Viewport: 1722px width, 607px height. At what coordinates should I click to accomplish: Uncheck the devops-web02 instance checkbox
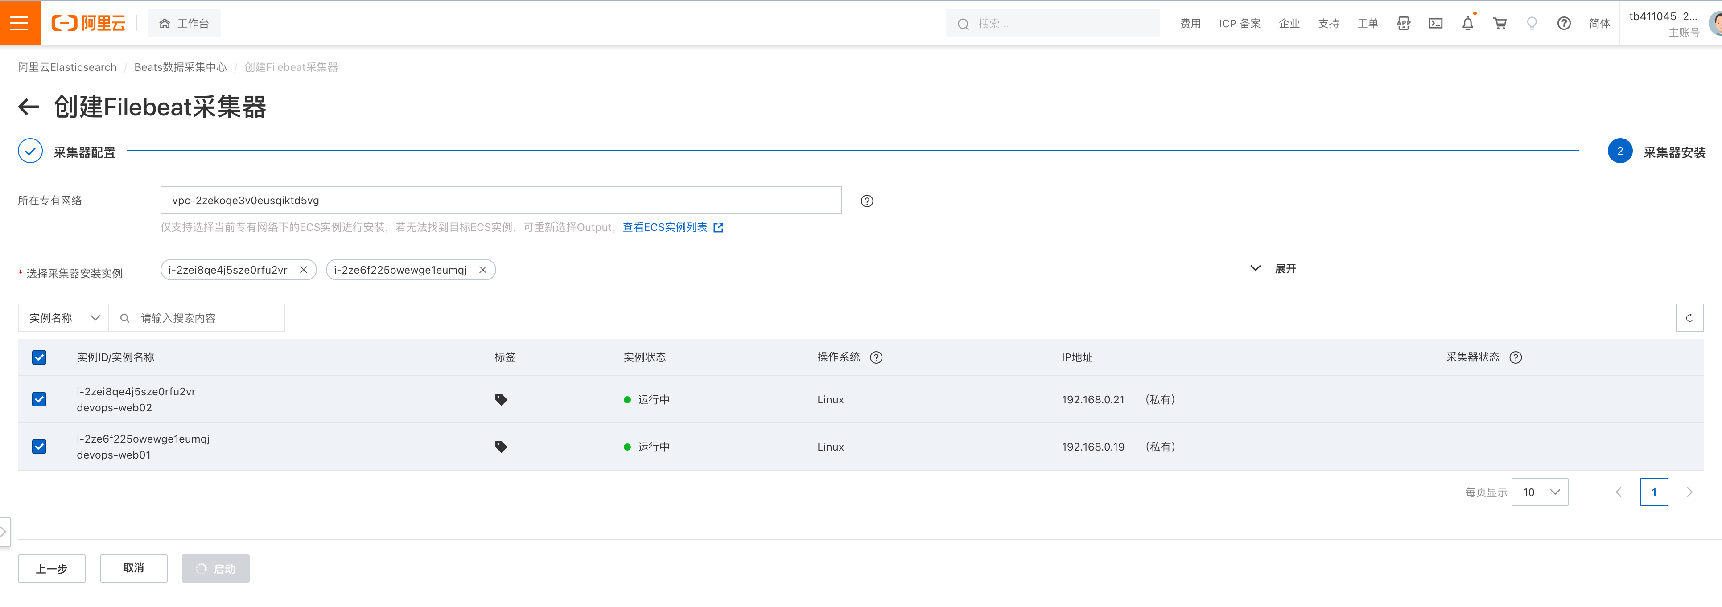tap(39, 400)
